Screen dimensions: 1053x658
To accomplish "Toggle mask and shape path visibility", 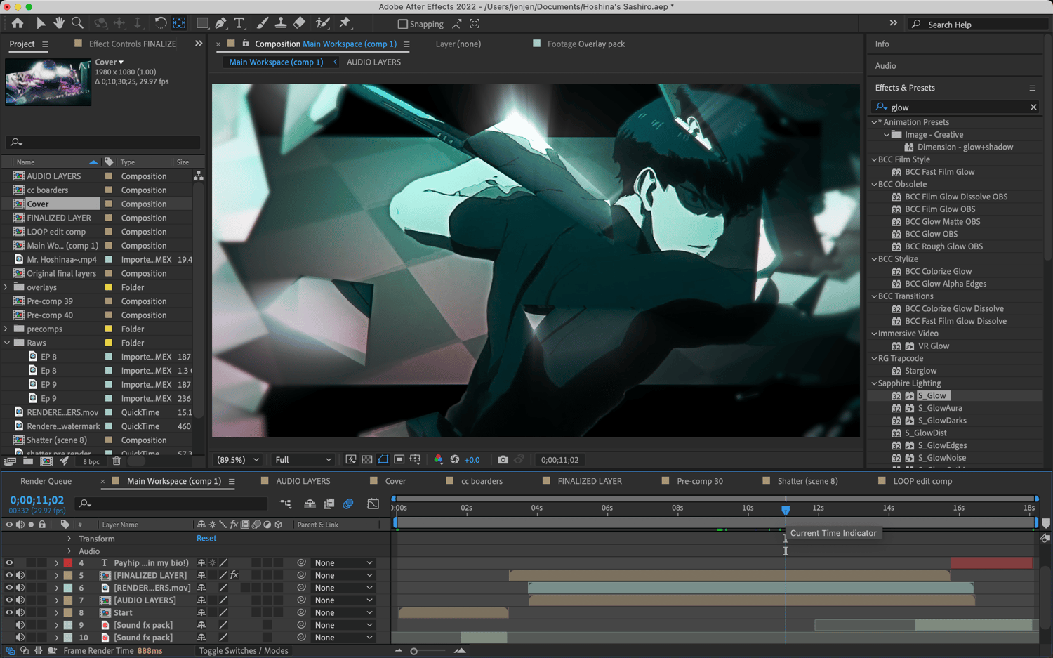I will point(383,460).
